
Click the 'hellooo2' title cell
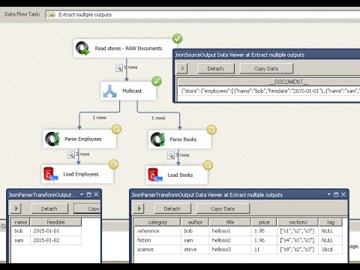[x=230, y=240]
